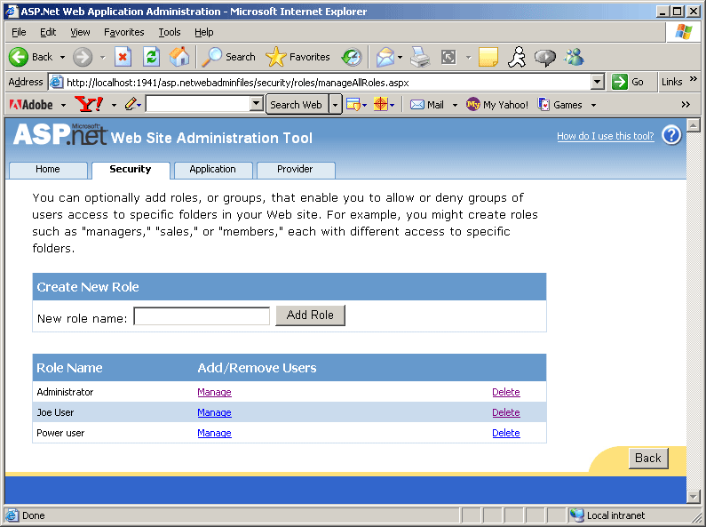The height and width of the screenshot is (527, 706).
Task: Open the Provider tab
Action: [x=295, y=169]
